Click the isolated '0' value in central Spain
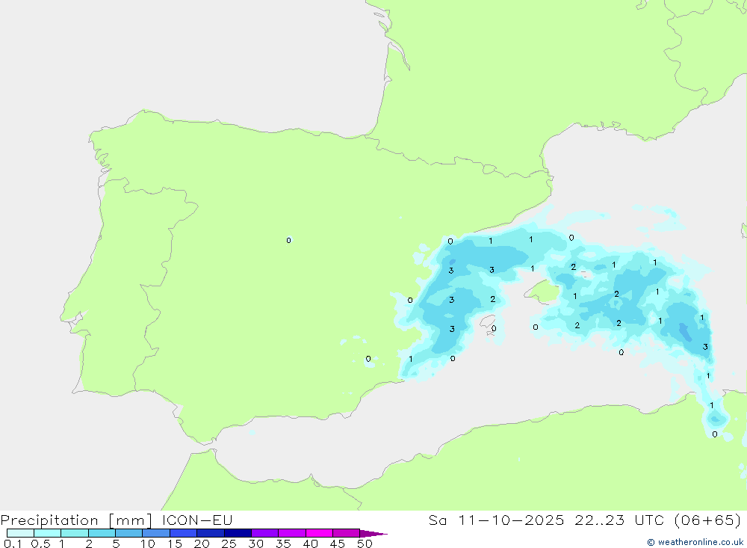Screen dimensions: 747x548 (x=288, y=241)
